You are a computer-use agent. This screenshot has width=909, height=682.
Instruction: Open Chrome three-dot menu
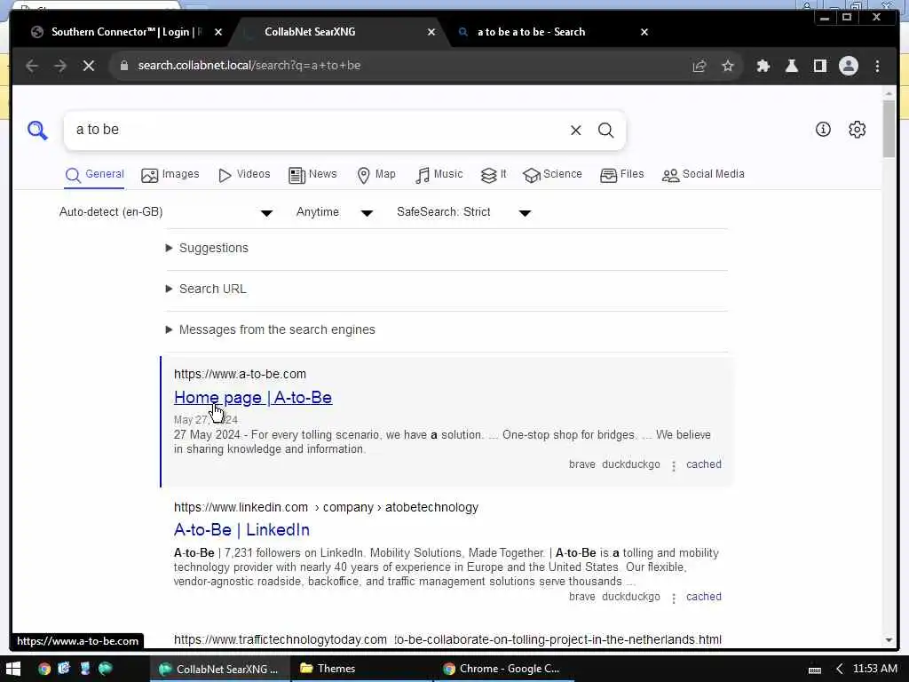pos(877,66)
